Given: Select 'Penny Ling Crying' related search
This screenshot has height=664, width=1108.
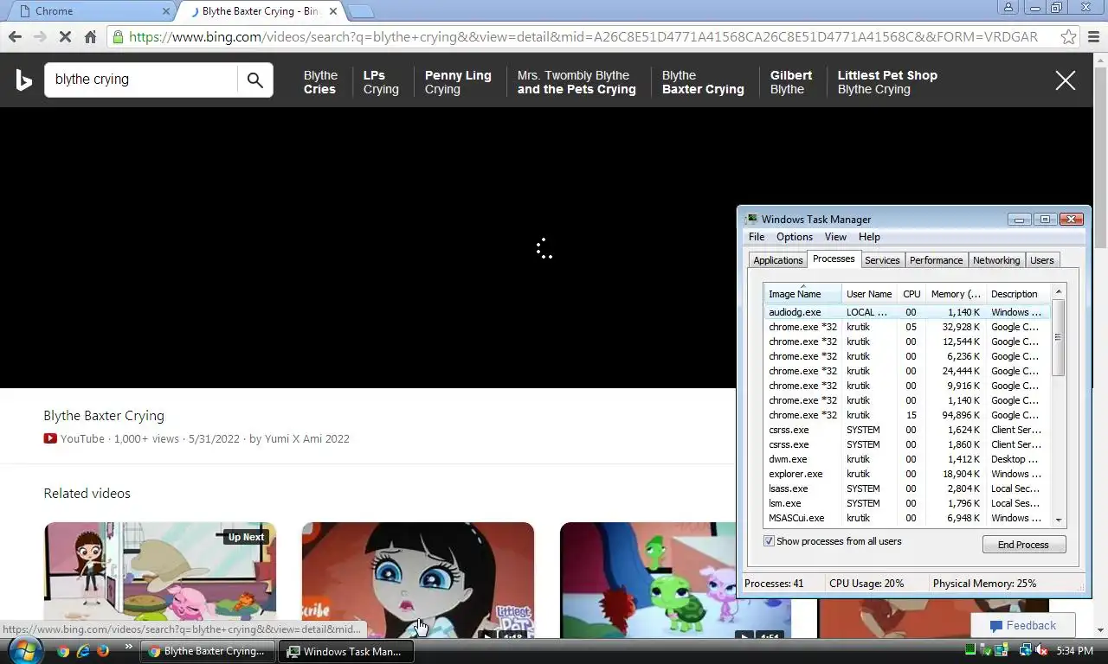Looking at the screenshot, I should [458, 82].
